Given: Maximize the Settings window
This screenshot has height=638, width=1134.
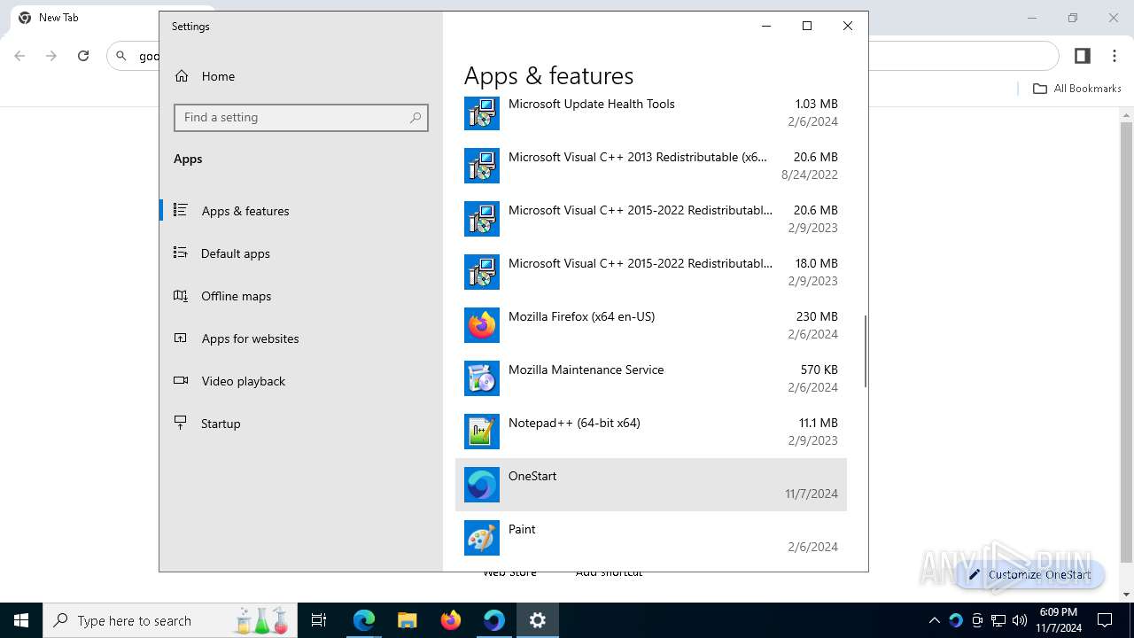Looking at the screenshot, I should click(x=807, y=26).
